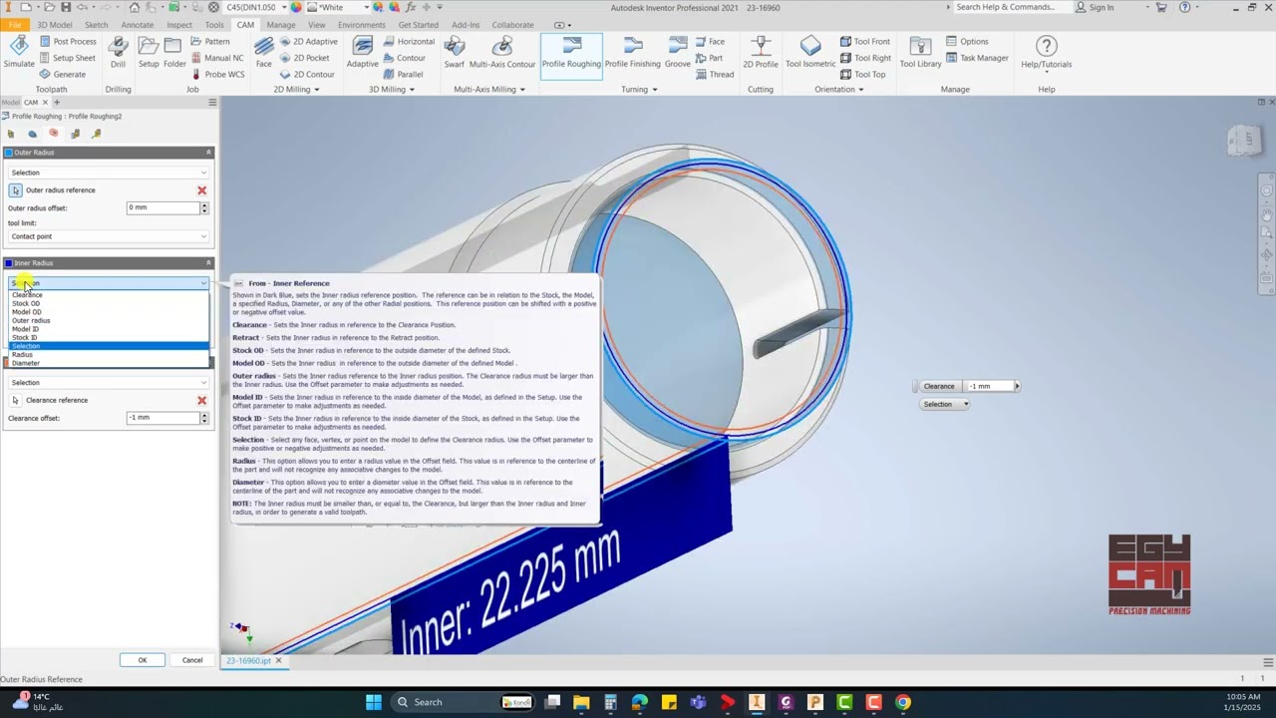Expand the 2D Milling panel menu
Image resolution: width=1276 pixels, height=718 pixels.
click(x=296, y=89)
